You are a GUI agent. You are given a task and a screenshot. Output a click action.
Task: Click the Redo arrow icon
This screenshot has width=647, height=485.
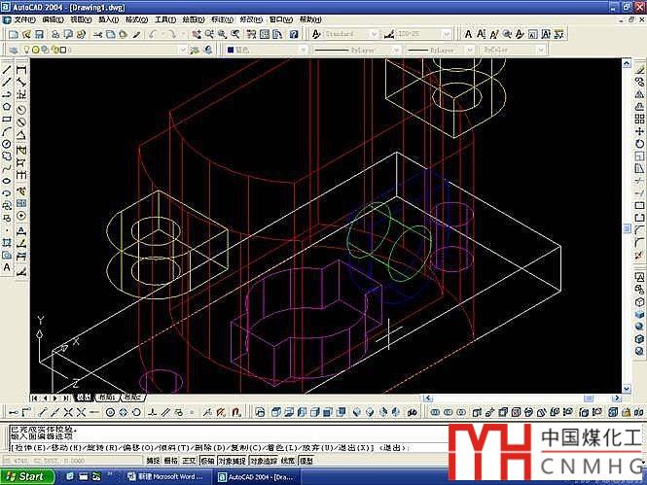(171, 34)
